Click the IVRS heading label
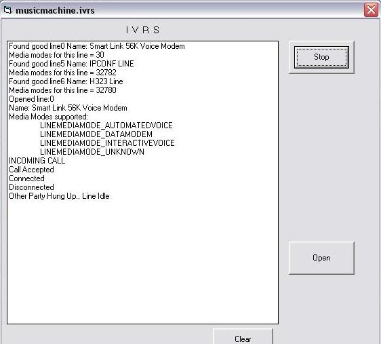Screen dimensions: 381x344 point(142,30)
